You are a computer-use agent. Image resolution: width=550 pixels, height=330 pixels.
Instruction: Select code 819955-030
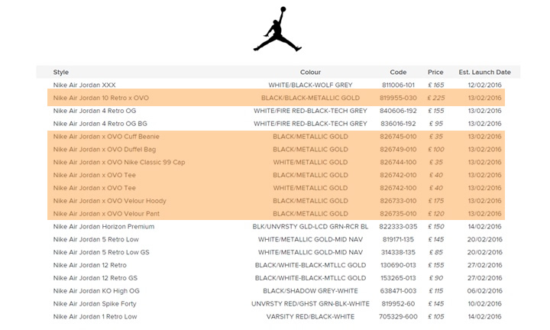(398, 98)
